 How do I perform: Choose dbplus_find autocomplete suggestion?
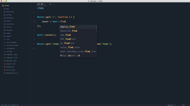point(77,27)
